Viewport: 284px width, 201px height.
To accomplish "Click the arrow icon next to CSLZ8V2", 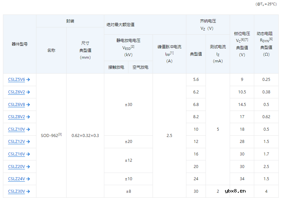I will pos(28,117).
